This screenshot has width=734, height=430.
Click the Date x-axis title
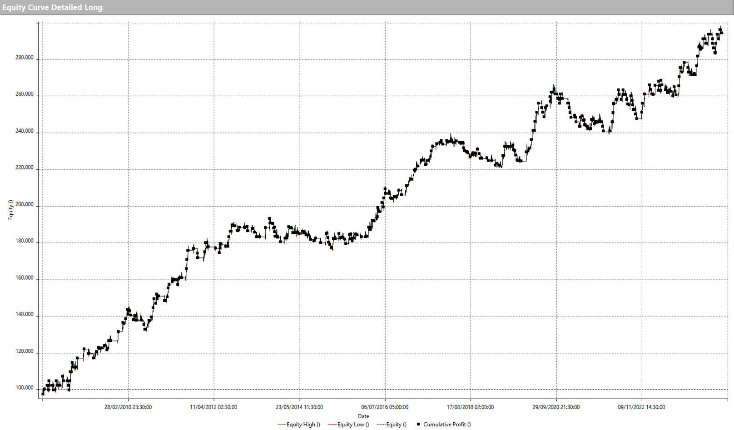363,416
